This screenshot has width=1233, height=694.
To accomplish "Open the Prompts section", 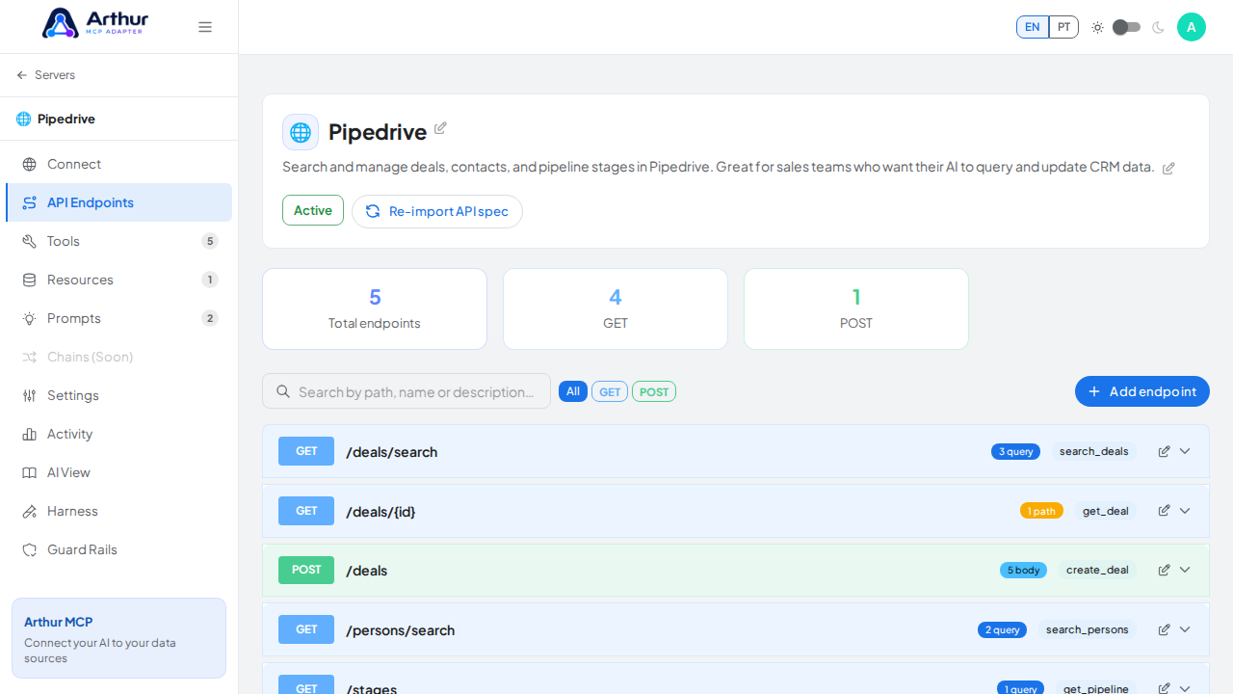I will point(118,318).
